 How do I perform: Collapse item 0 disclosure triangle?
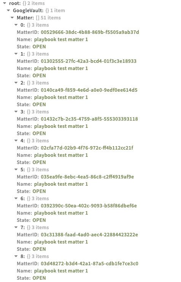(16, 25)
